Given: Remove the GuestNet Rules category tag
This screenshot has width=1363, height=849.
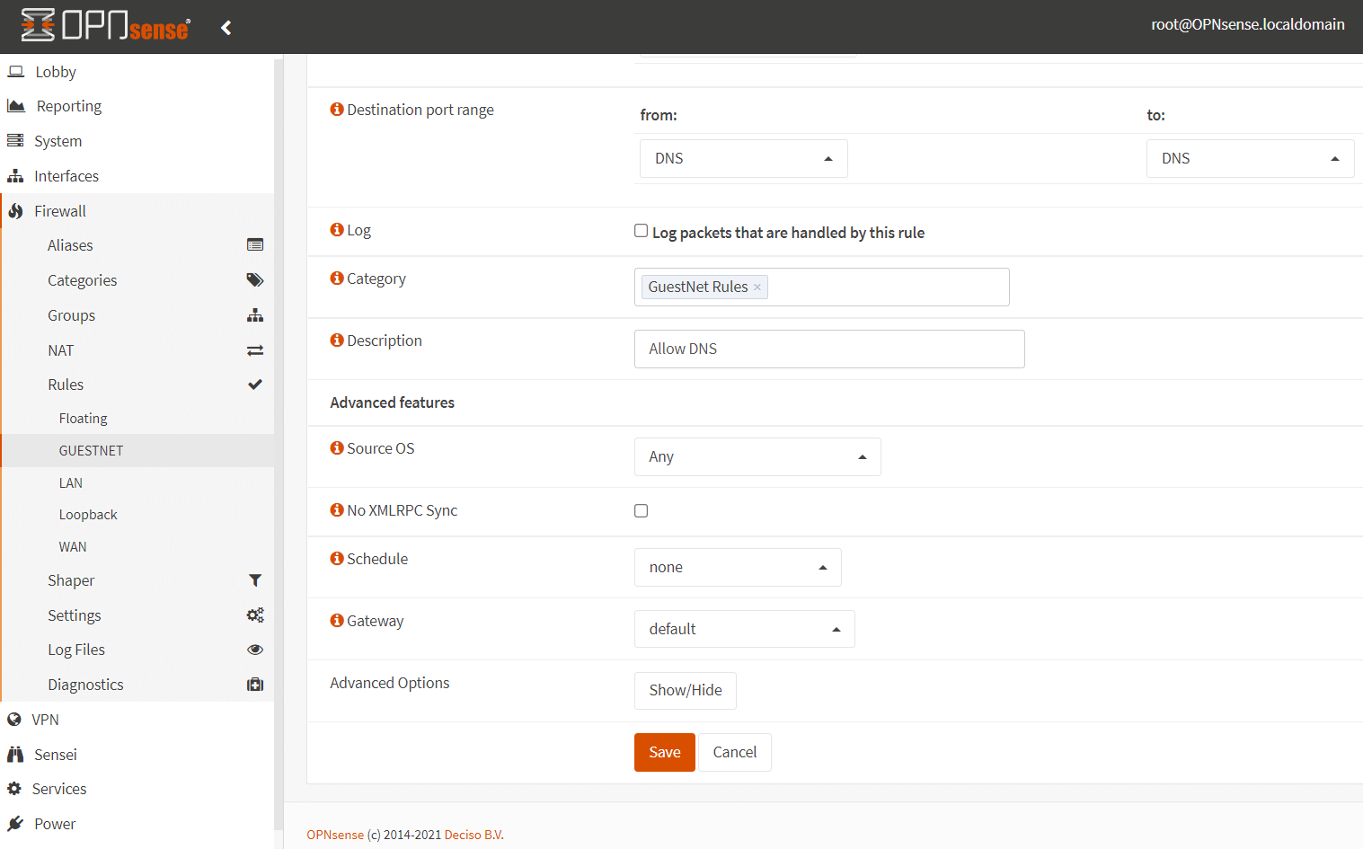Looking at the screenshot, I should coord(757,287).
